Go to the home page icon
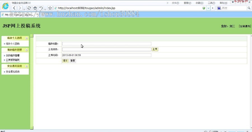The image size is (252, 132). click(x=35, y=8)
